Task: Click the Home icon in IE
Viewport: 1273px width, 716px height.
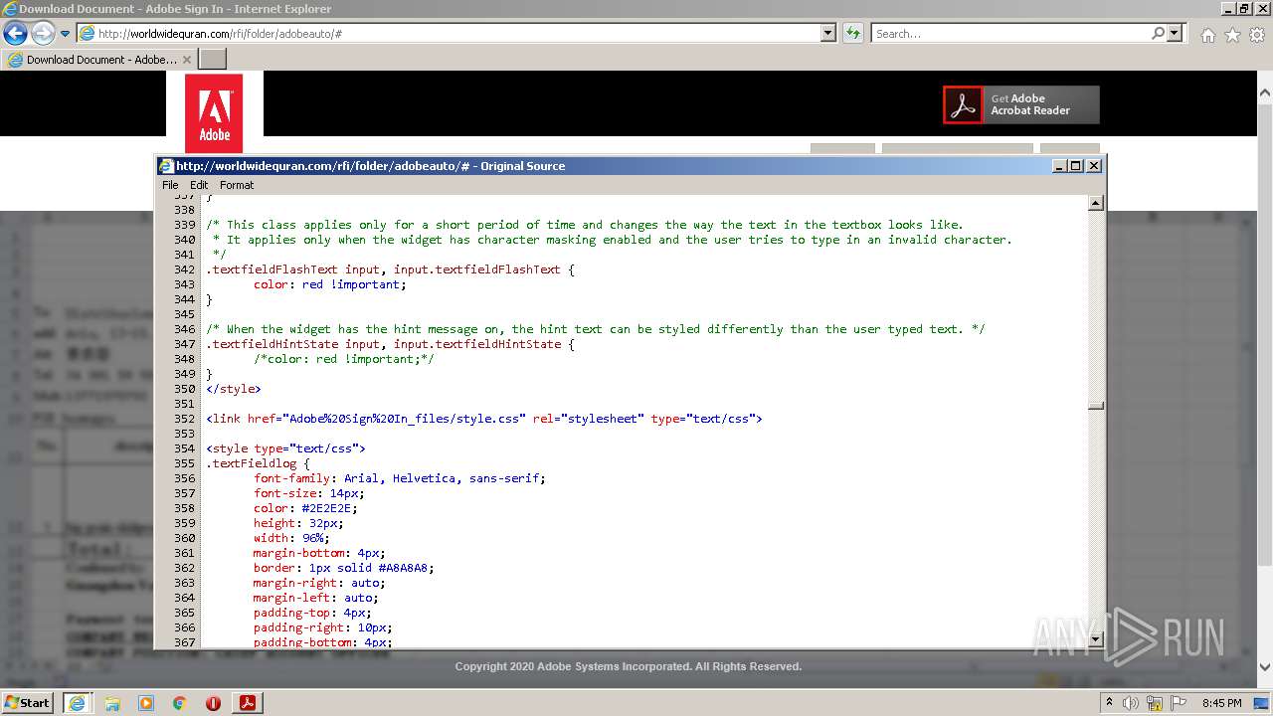Action: coord(1207,35)
